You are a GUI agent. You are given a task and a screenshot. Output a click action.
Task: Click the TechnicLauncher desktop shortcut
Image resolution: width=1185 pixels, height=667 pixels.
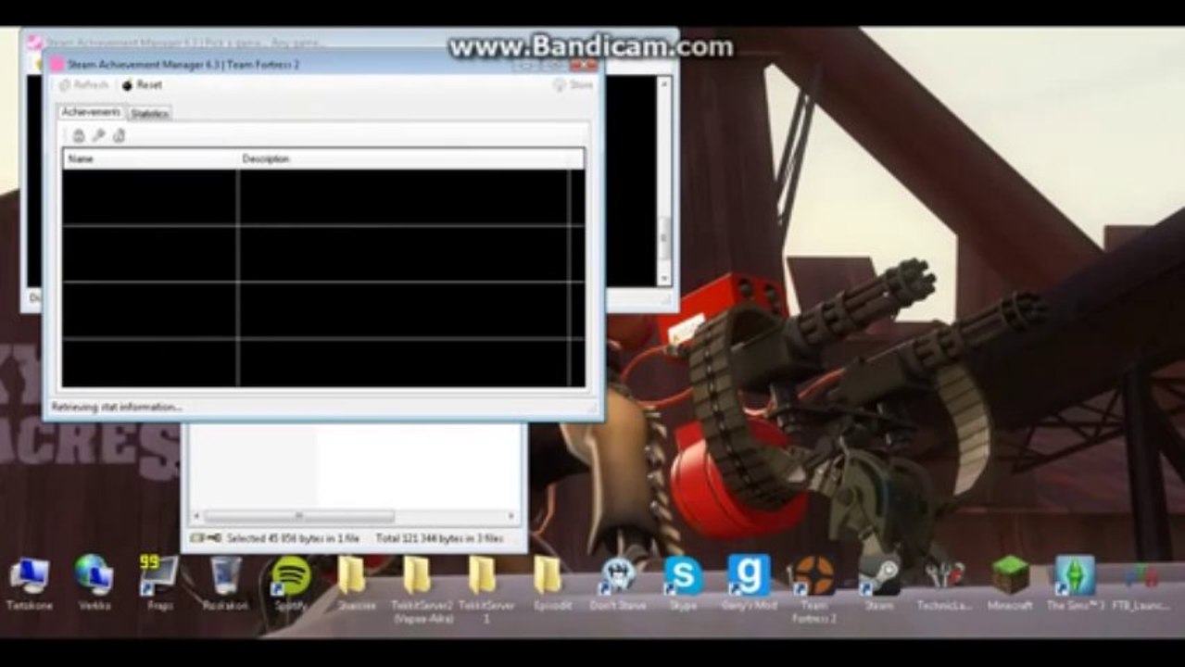pyautogui.click(x=944, y=584)
